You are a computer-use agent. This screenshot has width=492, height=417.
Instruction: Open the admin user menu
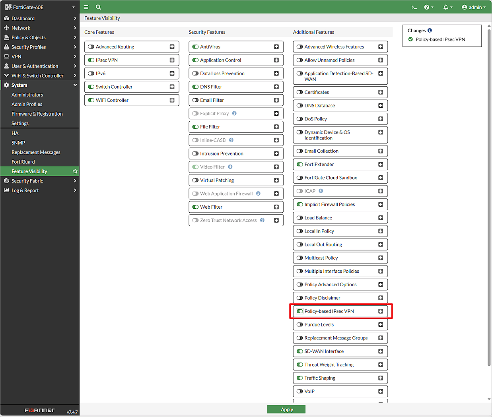click(x=473, y=7)
